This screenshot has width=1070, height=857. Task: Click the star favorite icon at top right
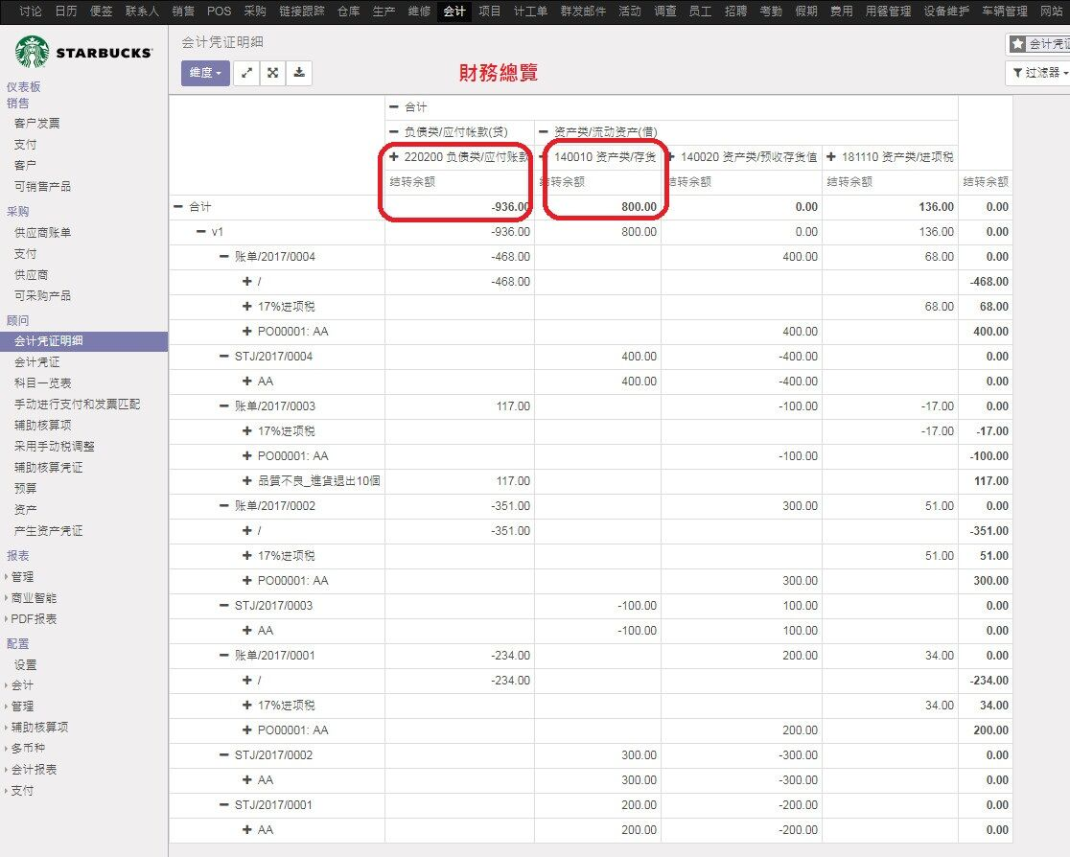(x=1018, y=44)
